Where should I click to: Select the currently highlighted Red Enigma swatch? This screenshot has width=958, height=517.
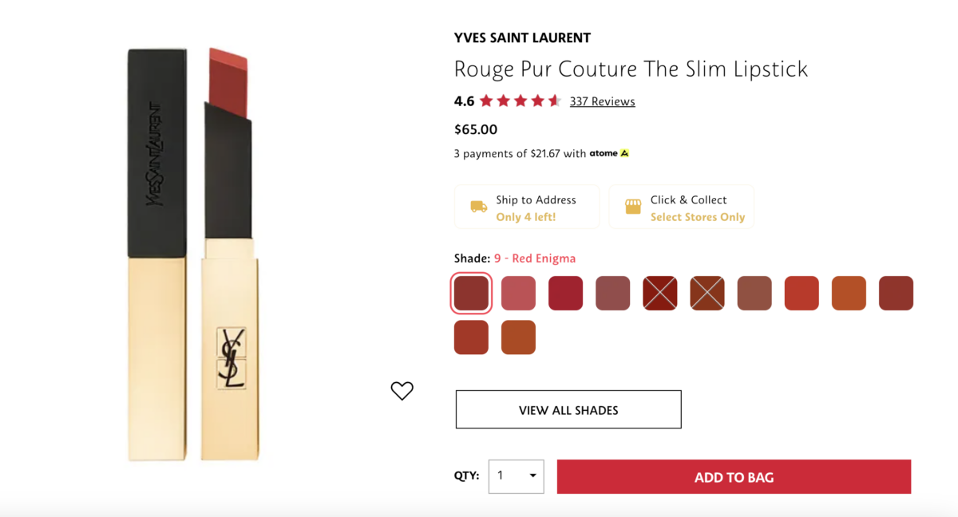[x=471, y=293]
